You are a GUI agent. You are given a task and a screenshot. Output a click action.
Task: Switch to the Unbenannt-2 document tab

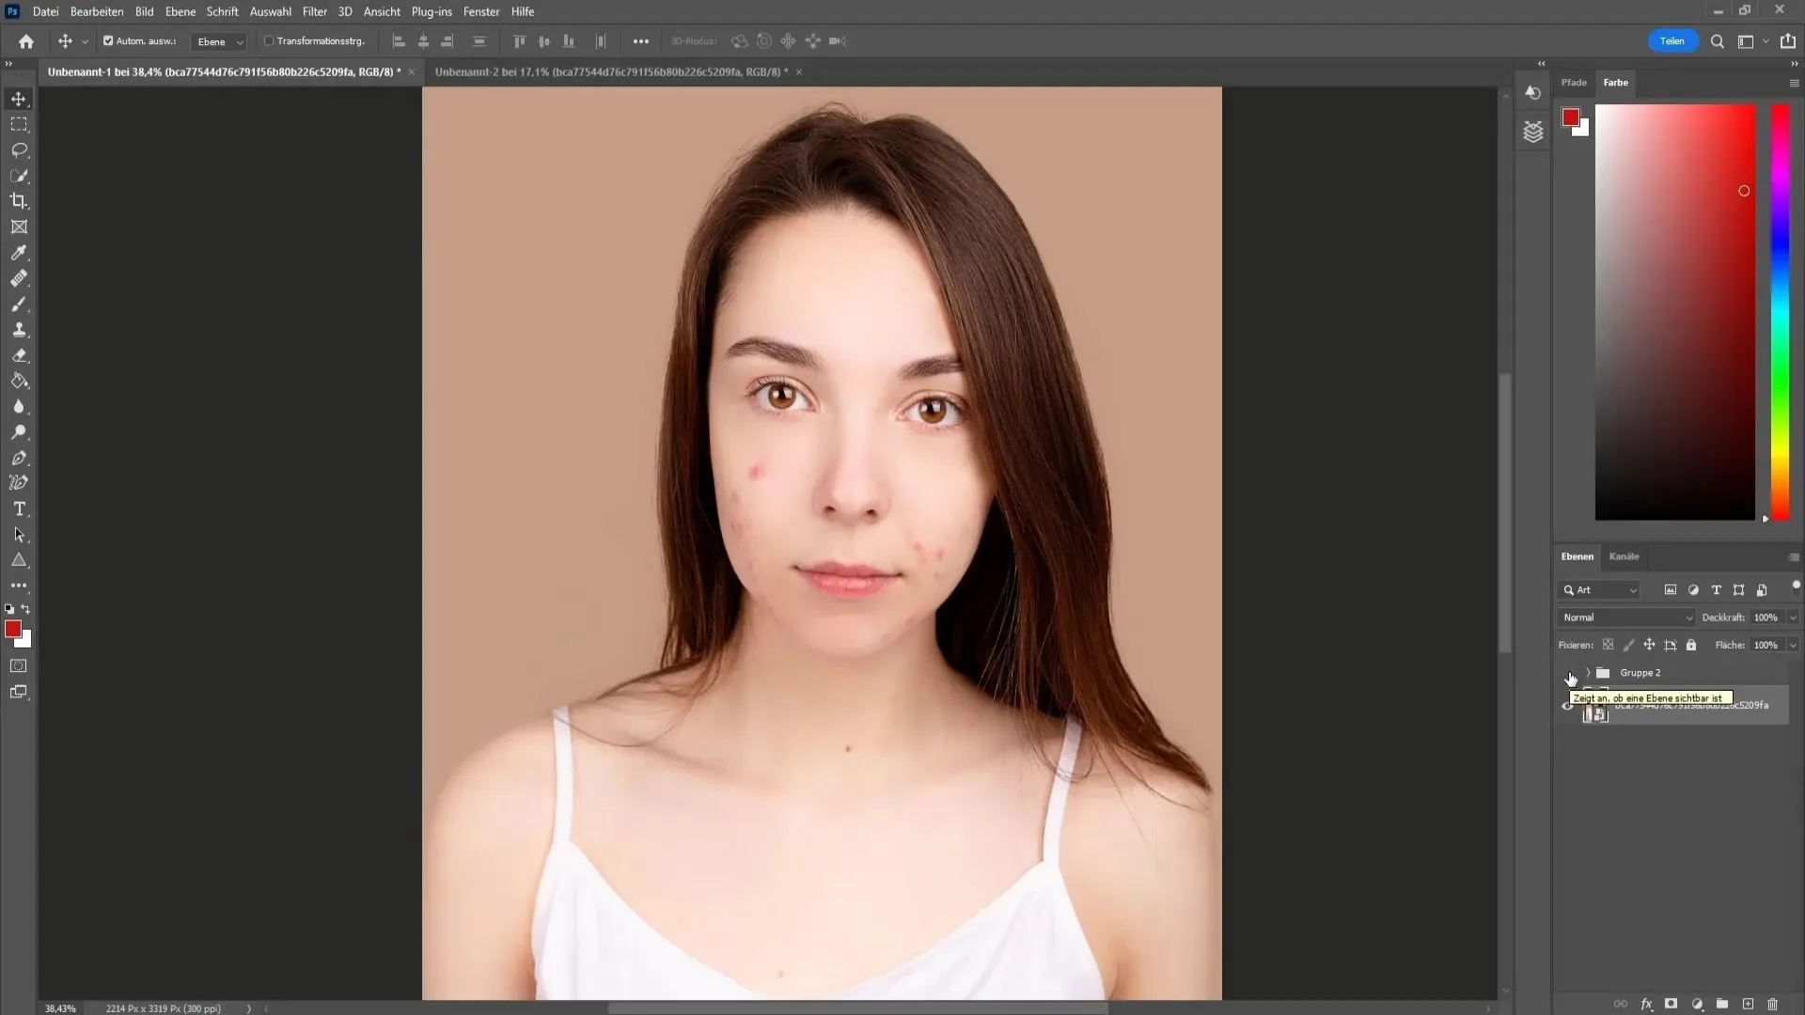[611, 71]
